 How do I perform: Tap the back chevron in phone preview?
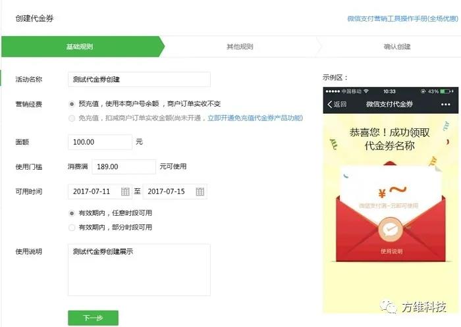point(330,105)
